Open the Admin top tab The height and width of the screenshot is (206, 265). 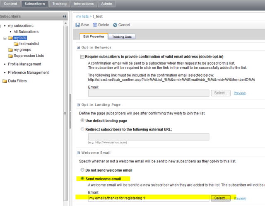[107, 4]
